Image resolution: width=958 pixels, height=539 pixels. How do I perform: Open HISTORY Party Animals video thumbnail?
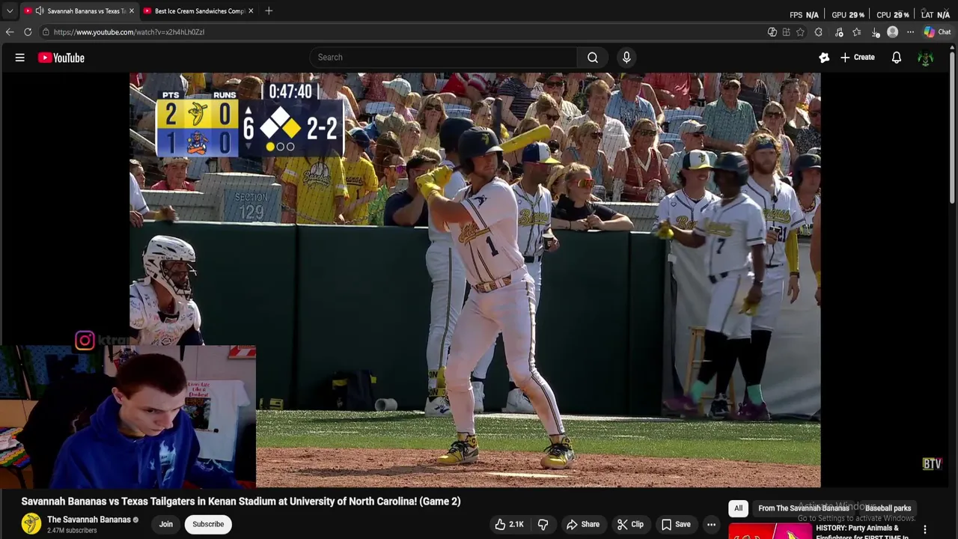click(x=769, y=531)
